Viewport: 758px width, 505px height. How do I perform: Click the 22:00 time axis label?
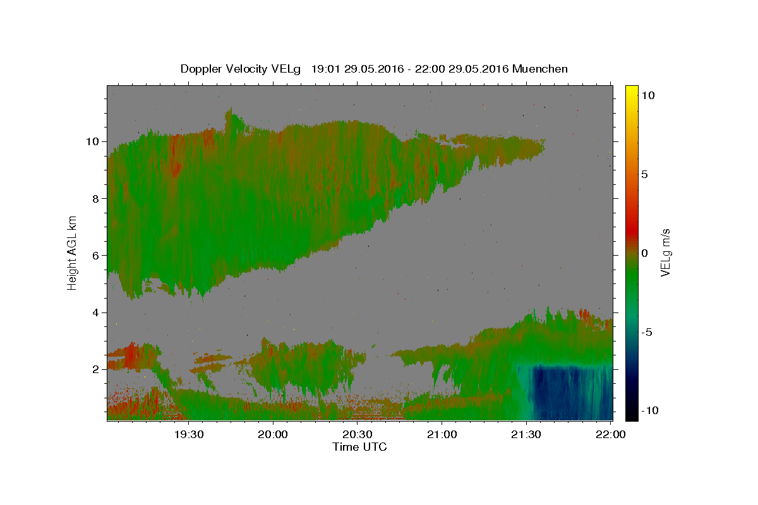pyautogui.click(x=610, y=434)
